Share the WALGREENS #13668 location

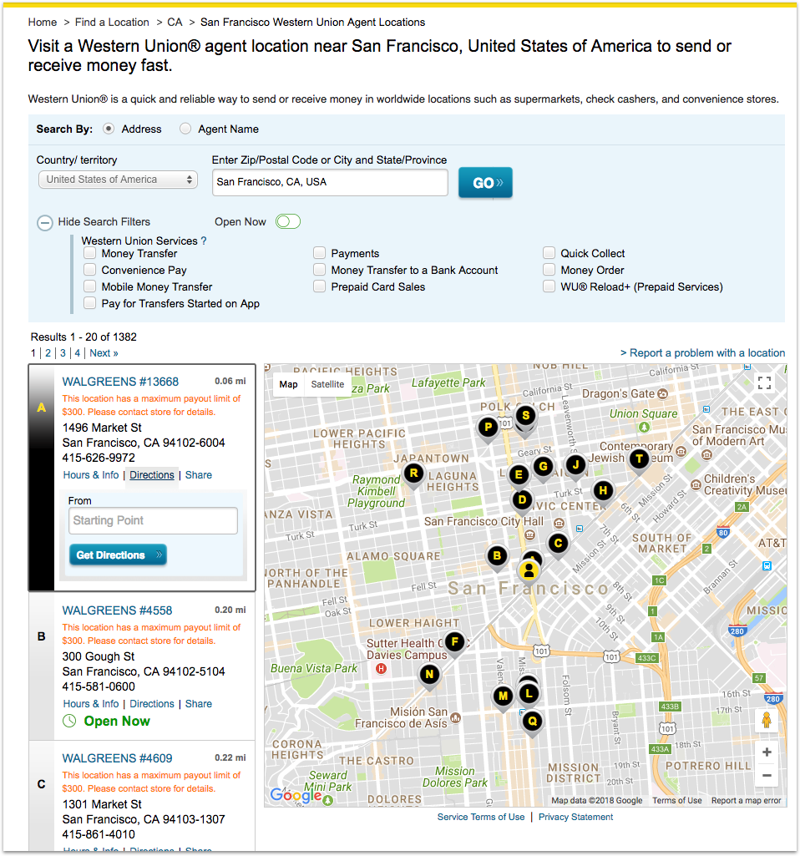[x=199, y=475]
